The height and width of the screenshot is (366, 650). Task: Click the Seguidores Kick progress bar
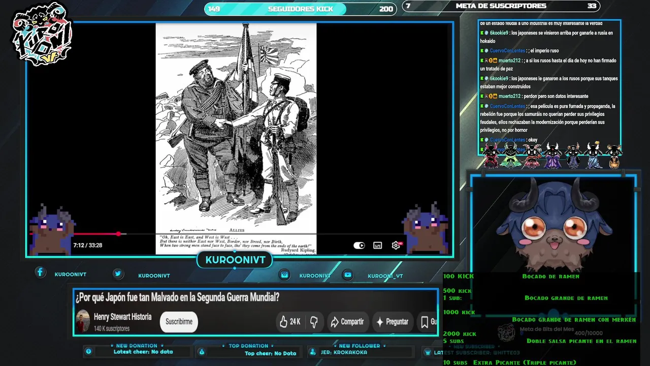pos(300,9)
